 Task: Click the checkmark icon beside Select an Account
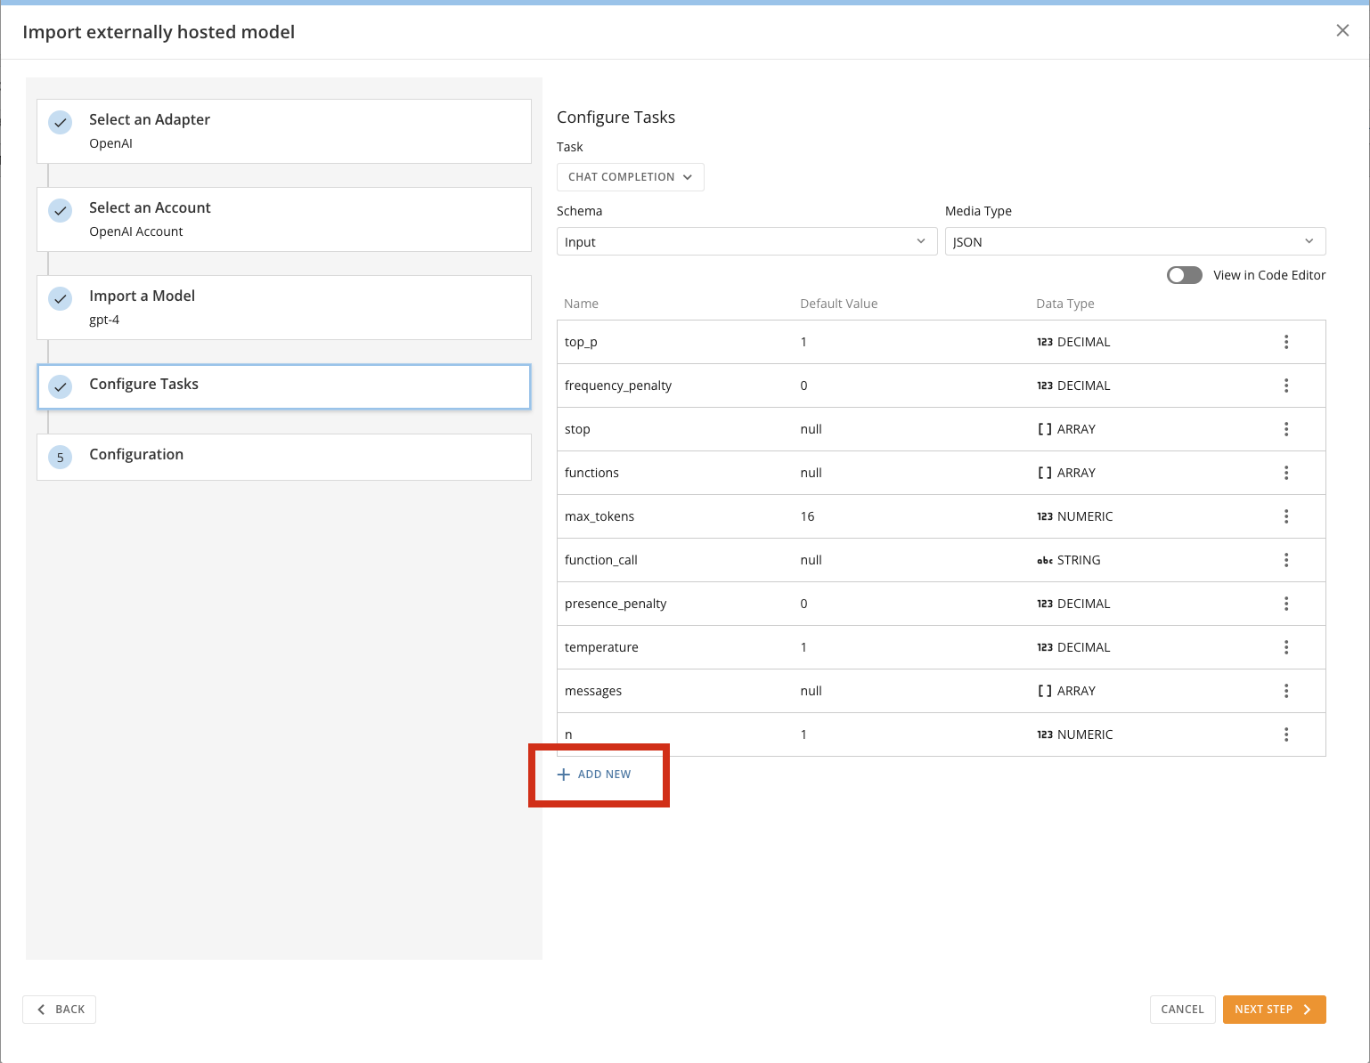61,211
